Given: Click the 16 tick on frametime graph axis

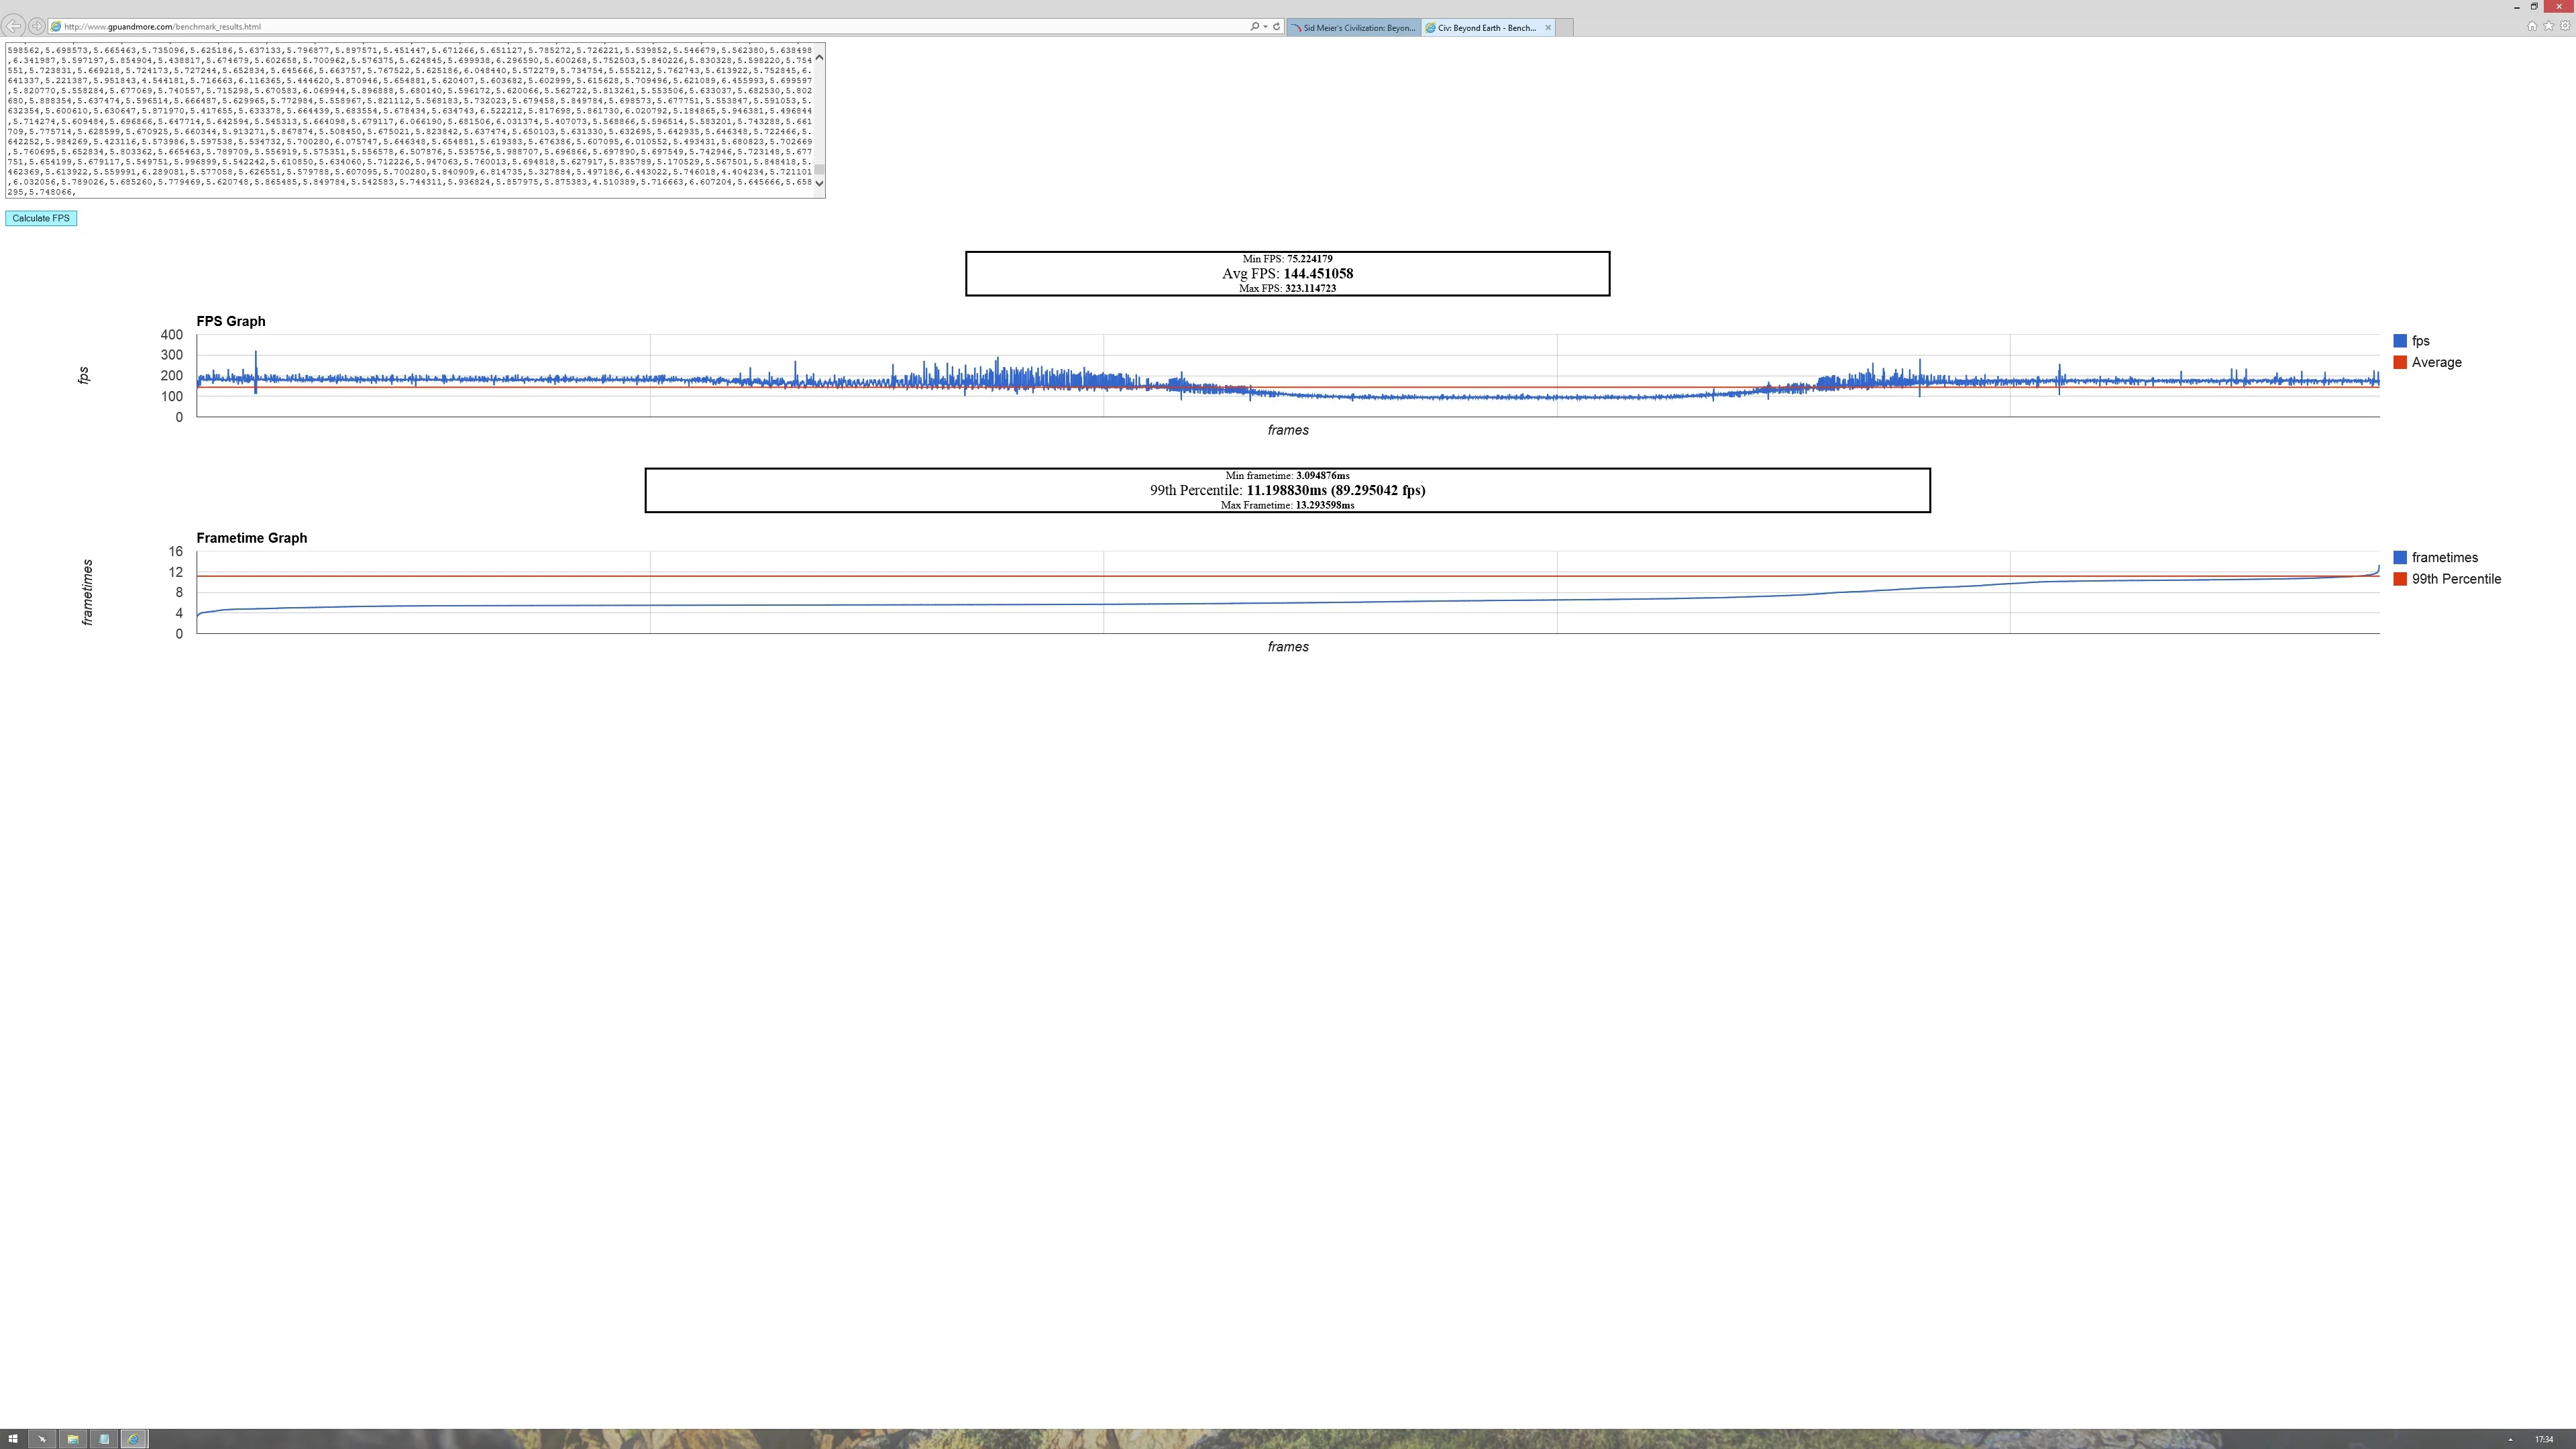Looking at the screenshot, I should [x=176, y=552].
